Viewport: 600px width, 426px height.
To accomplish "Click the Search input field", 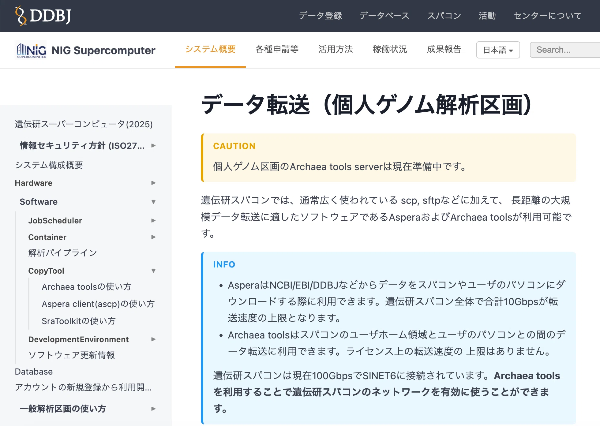I will tap(565, 50).
